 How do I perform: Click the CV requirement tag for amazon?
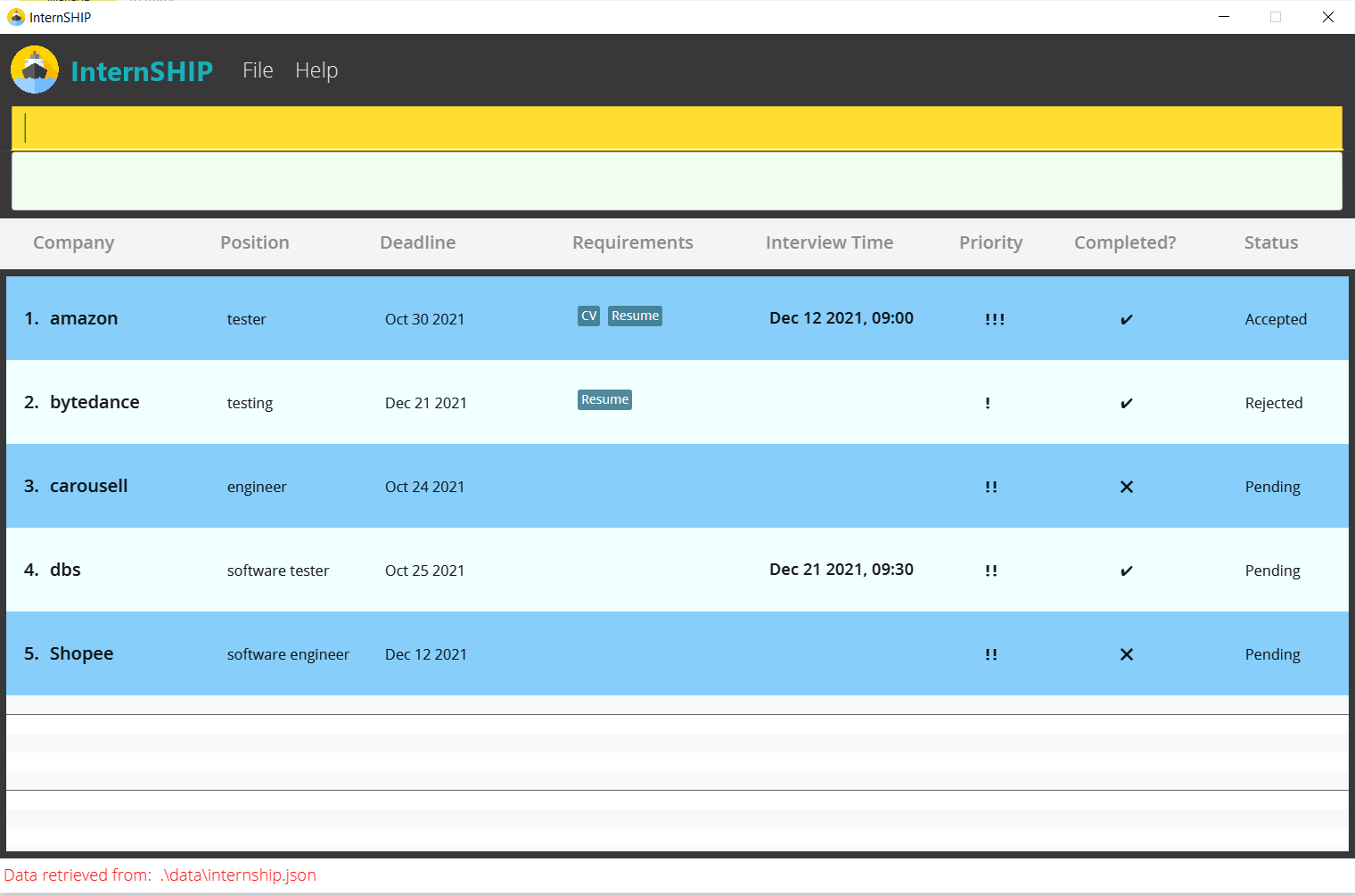click(x=588, y=316)
